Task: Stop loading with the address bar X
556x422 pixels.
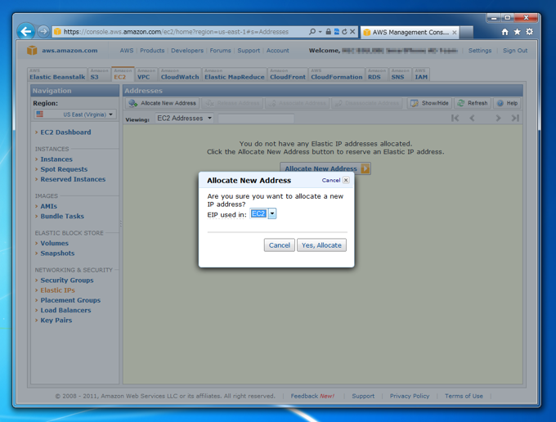Action: [352, 32]
